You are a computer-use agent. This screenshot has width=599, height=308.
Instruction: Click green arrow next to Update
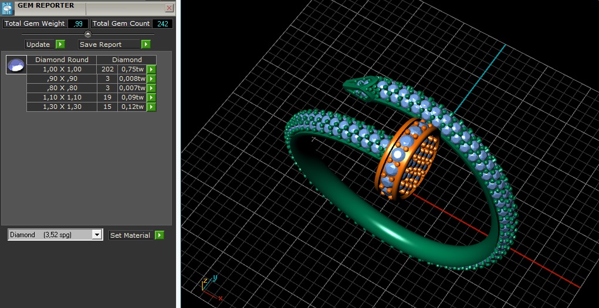coord(60,45)
